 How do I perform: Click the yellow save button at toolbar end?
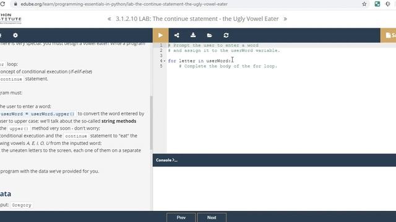coord(389,35)
